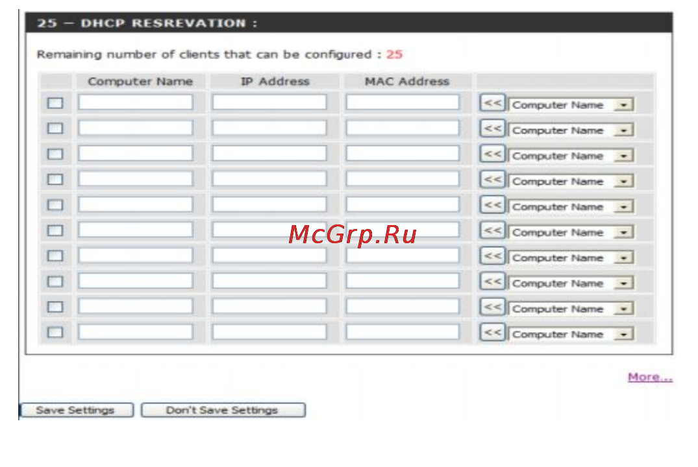Image resolution: width=698 pixels, height=467 pixels.
Task: Click the << copy button in row five
Action: click(493, 204)
